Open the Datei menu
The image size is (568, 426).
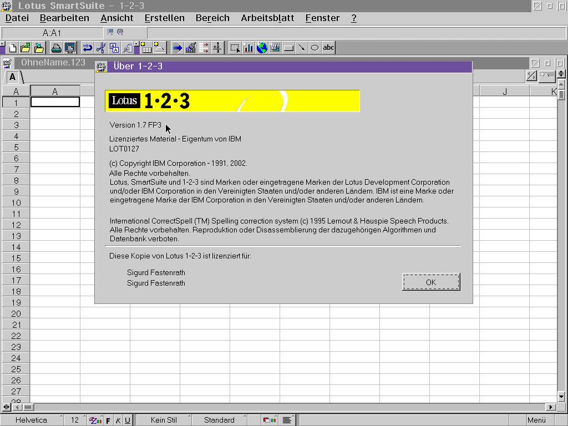(x=17, y=18)
